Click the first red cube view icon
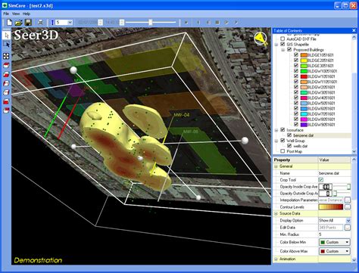The height and width of the screenshot is (273, 359). click(6, 65)
